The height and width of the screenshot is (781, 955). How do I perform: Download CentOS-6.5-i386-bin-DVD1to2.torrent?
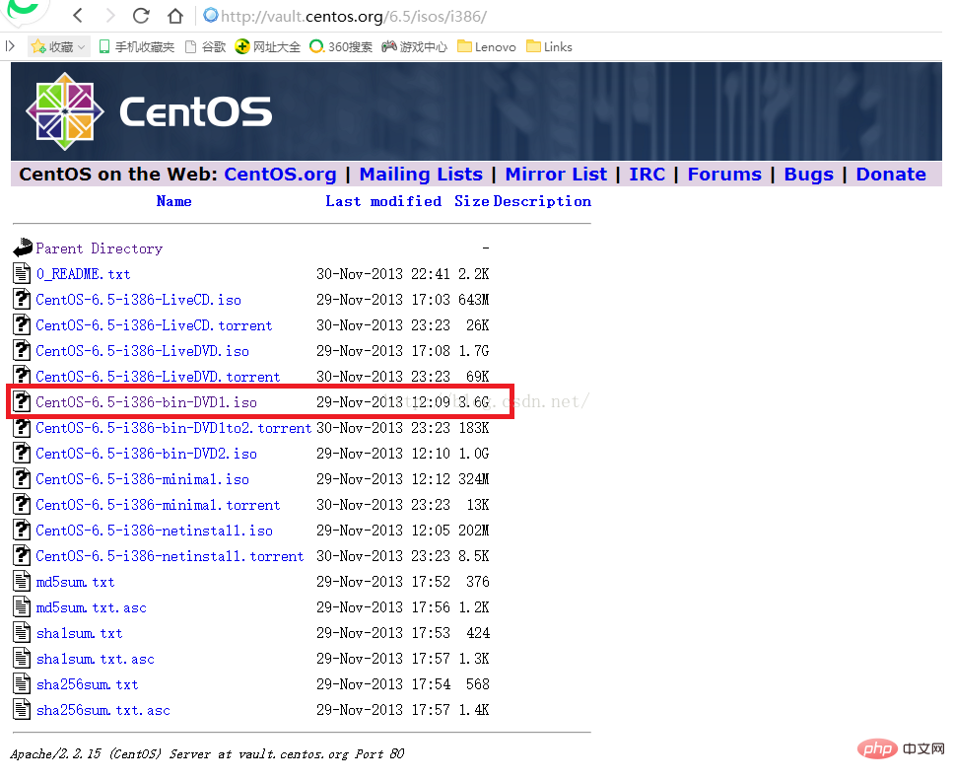tap(173, 428)
